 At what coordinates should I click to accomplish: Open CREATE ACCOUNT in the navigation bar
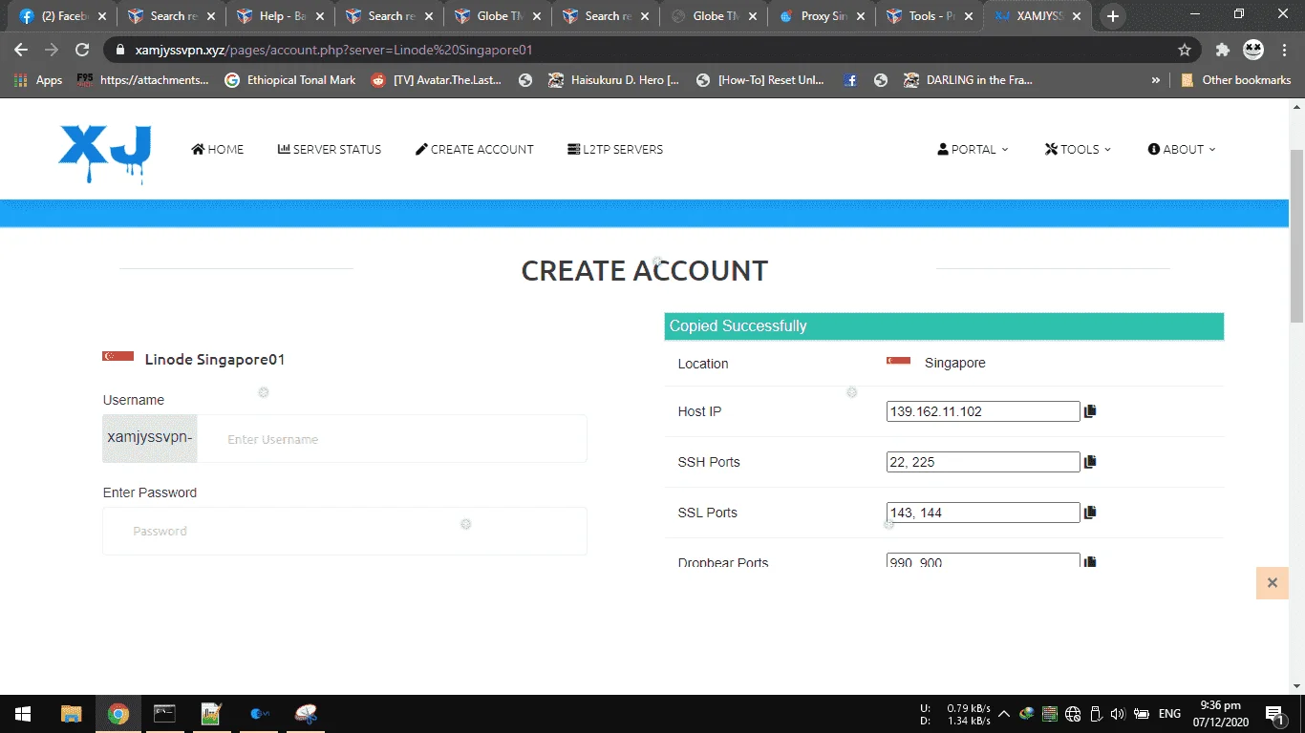(x=475, y=150)
